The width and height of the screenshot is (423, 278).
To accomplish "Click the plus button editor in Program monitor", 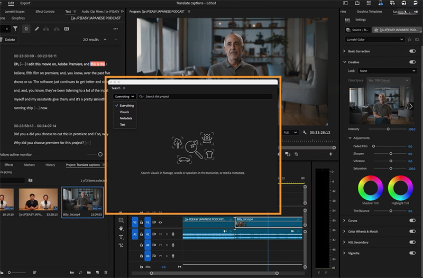I will click(x=331, y=154).
